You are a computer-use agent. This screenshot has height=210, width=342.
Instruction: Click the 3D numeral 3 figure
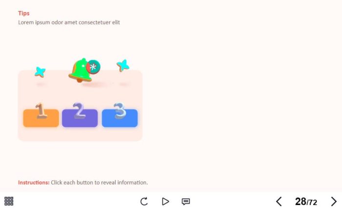tap(120, 110)
